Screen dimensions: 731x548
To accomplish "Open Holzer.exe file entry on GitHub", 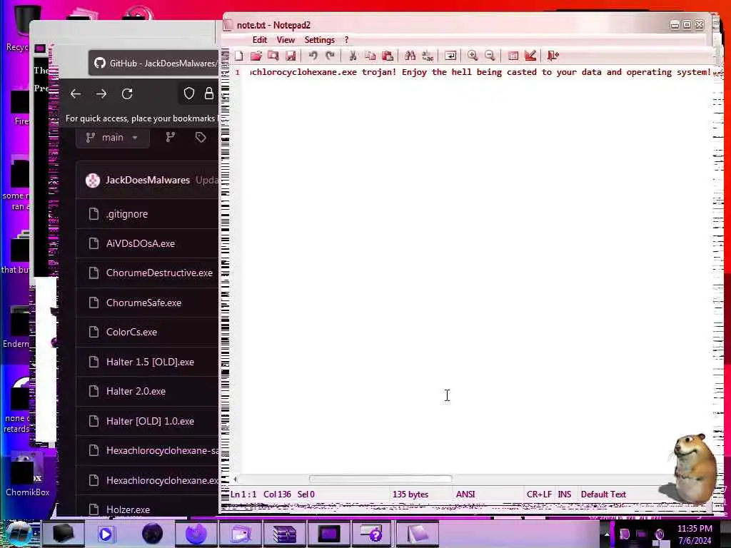I will pyautogui.click(x=128, y=509).
